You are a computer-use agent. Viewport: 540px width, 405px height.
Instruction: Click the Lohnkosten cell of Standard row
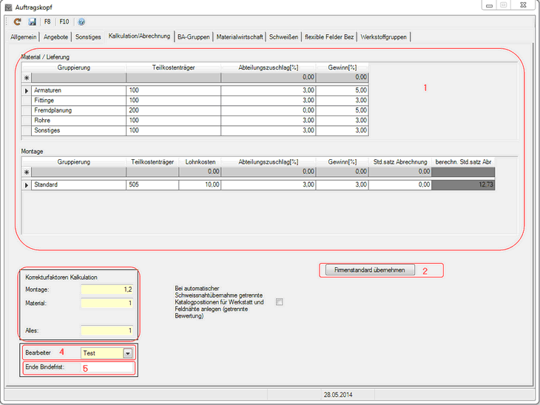pyautogui.click(x=200, y=184)
